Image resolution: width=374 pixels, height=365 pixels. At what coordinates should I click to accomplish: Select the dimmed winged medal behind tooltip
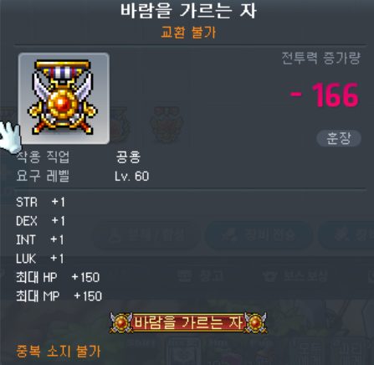[x=167, y=124]
